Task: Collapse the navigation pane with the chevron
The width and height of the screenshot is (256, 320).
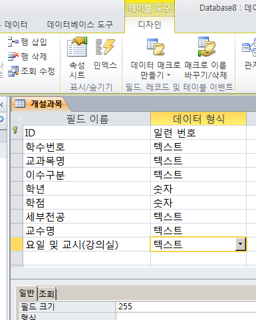Action: [2, 104]
